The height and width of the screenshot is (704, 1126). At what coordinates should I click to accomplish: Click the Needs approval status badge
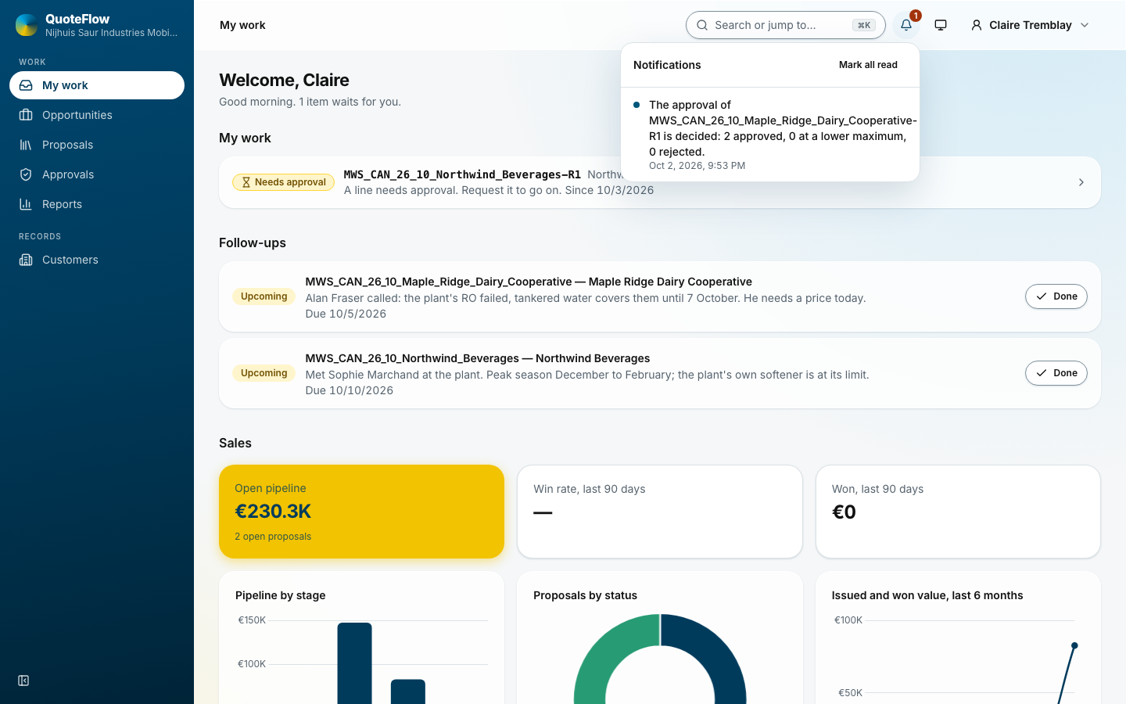(283, 182)
